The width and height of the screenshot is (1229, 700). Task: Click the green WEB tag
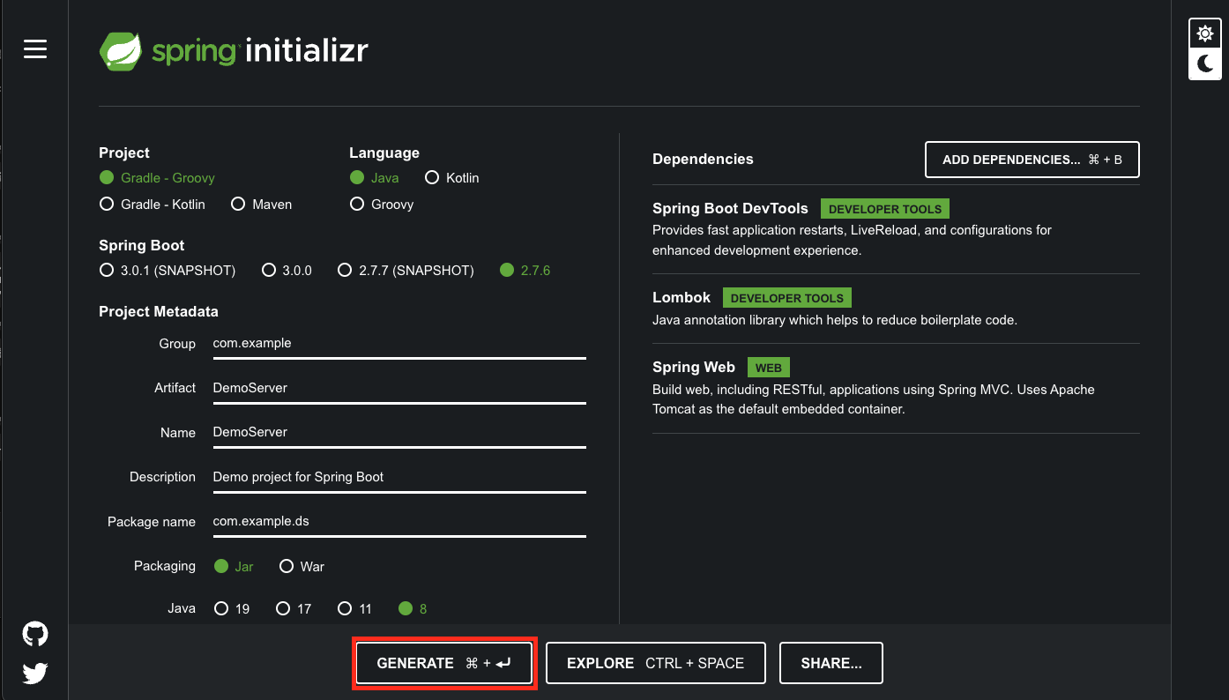click(769, 368)
